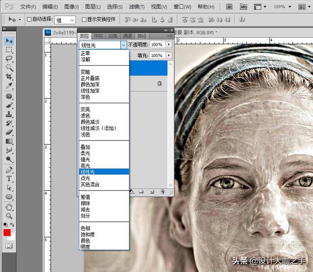Select the Crop tool
This screenshot has width=313, height=272.
pos(9,77)
